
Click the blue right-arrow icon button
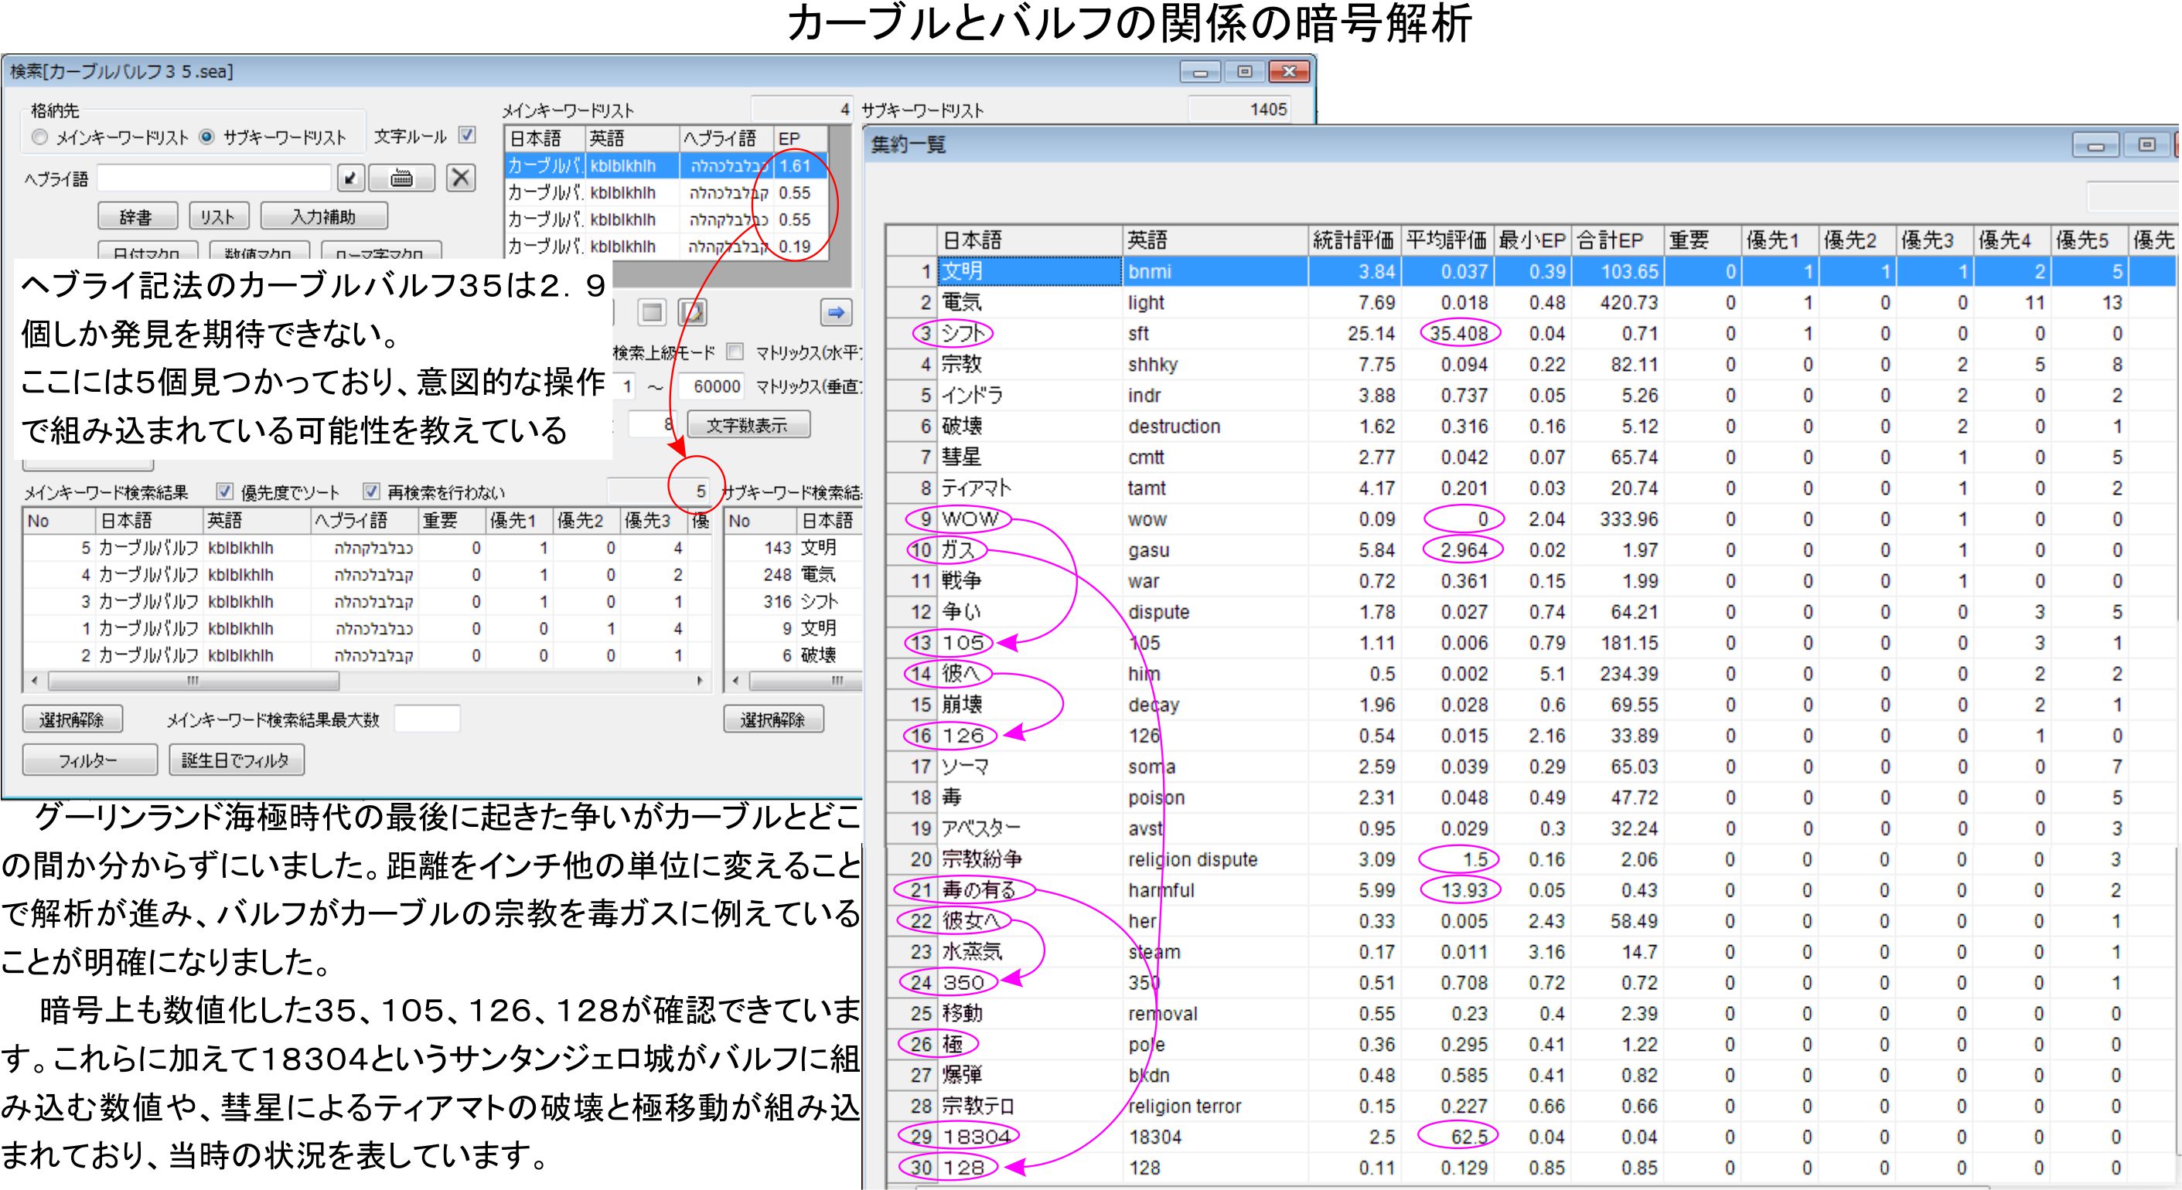coord(835,312)
